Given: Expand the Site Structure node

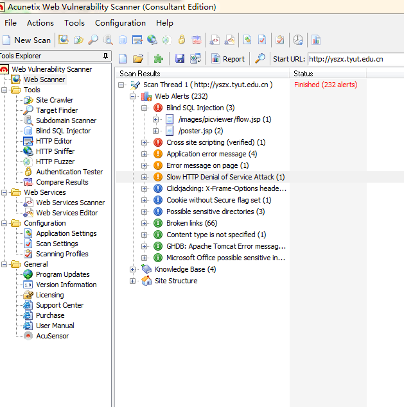Looking at the screenshot, I should 133,281.
